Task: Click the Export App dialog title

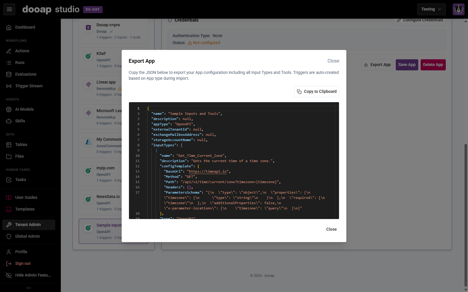Action: pos(142,61)
